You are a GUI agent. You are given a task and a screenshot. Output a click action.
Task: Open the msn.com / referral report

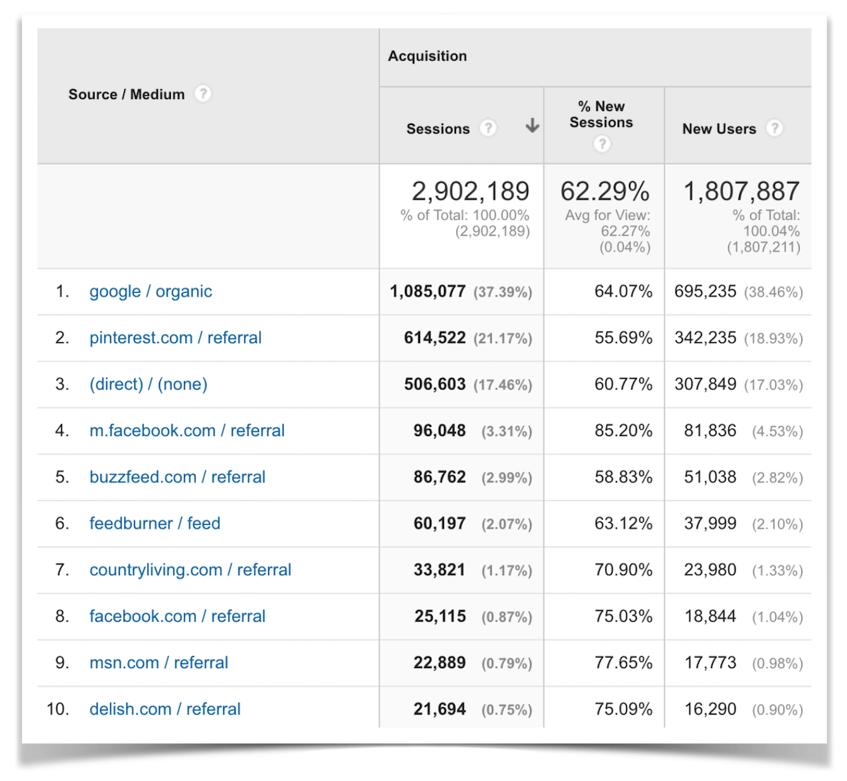coord(159,662)
